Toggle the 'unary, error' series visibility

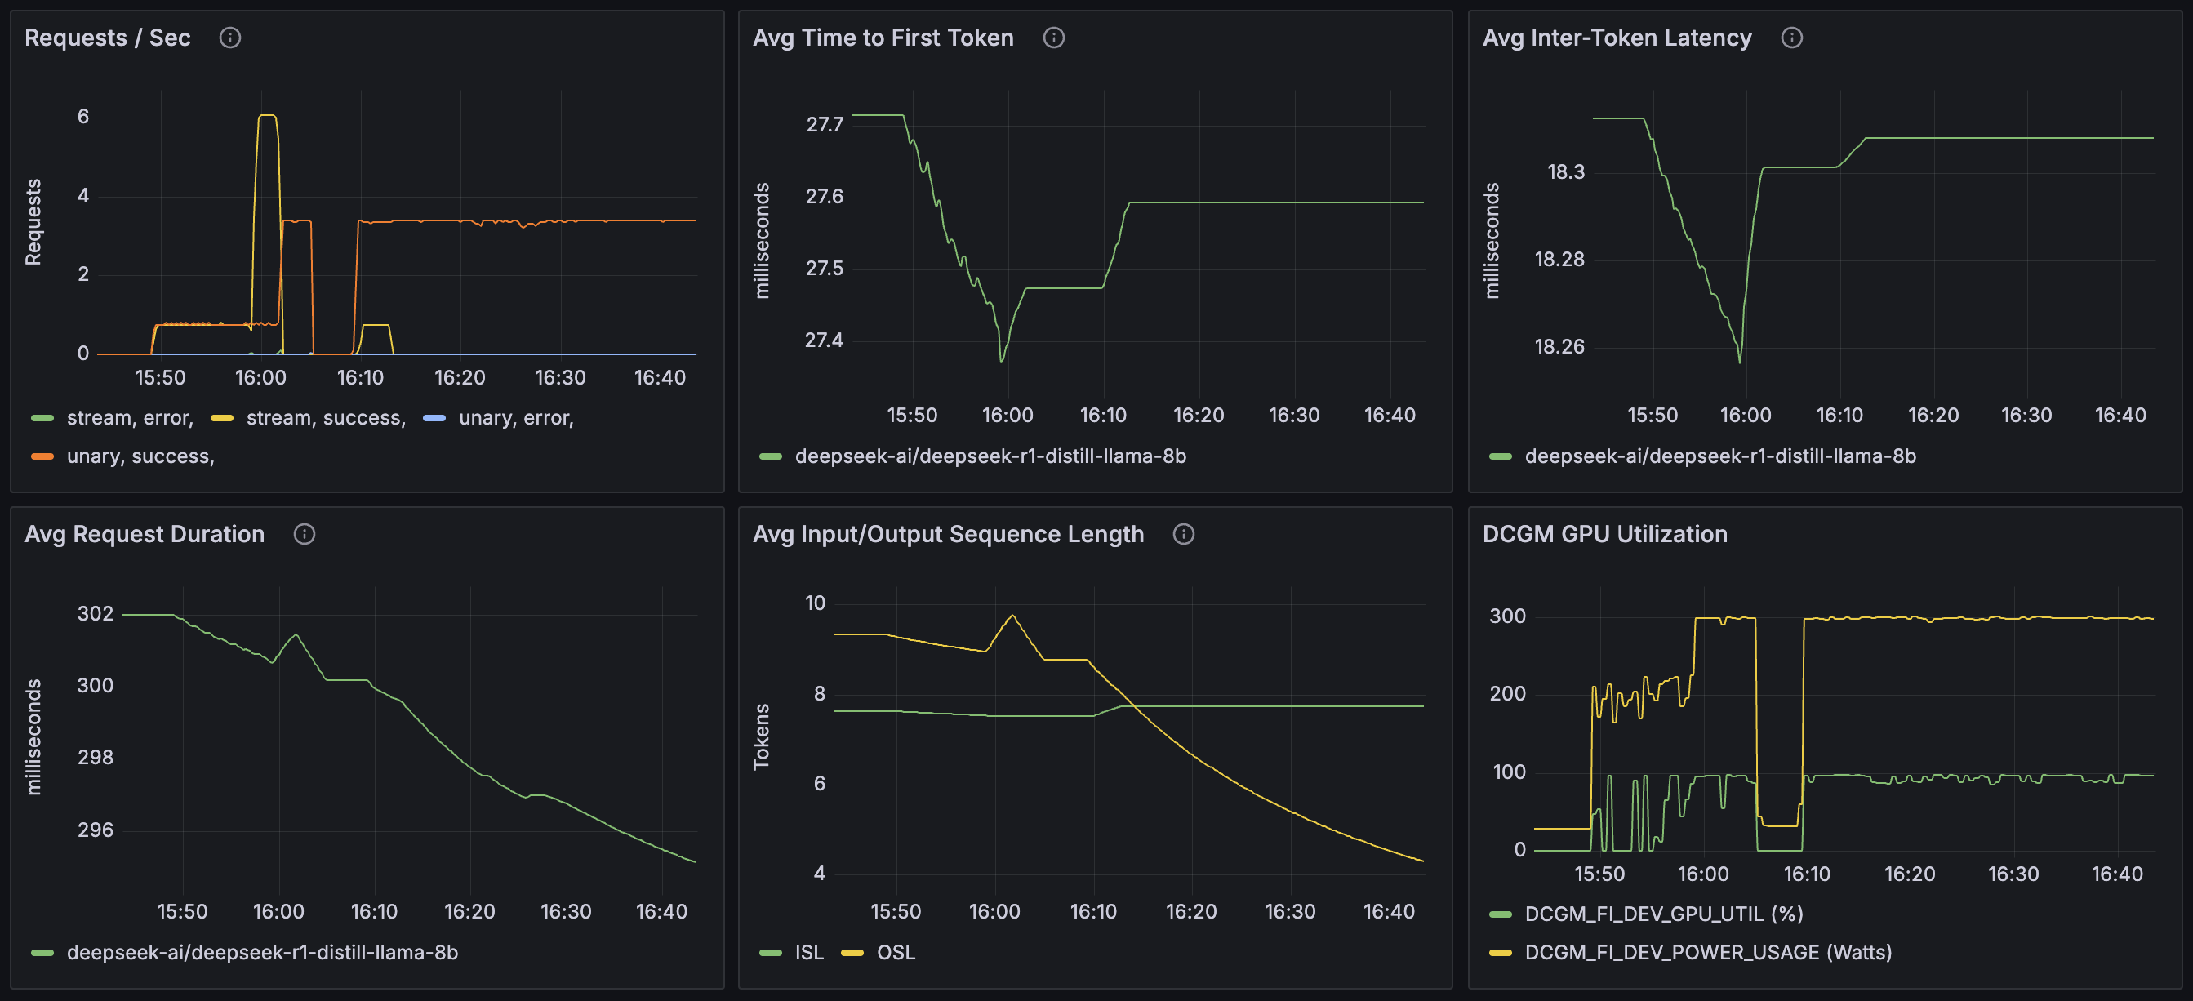click(x=515, y=417)
